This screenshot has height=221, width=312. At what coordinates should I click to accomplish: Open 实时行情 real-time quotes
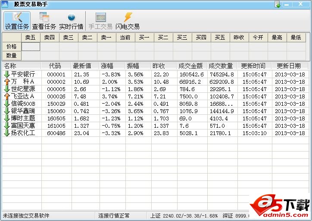coord(71,21)
